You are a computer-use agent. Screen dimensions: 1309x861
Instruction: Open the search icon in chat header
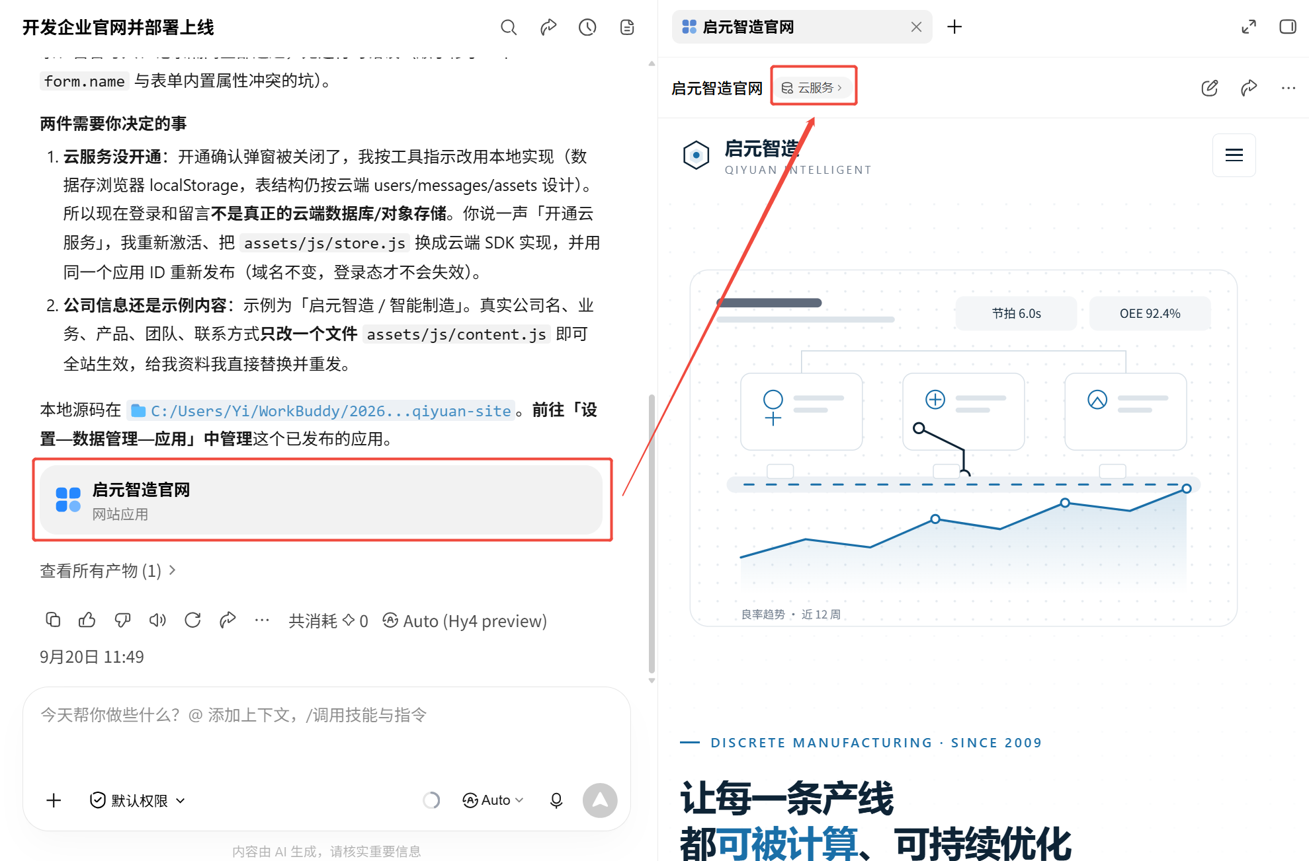508,27
